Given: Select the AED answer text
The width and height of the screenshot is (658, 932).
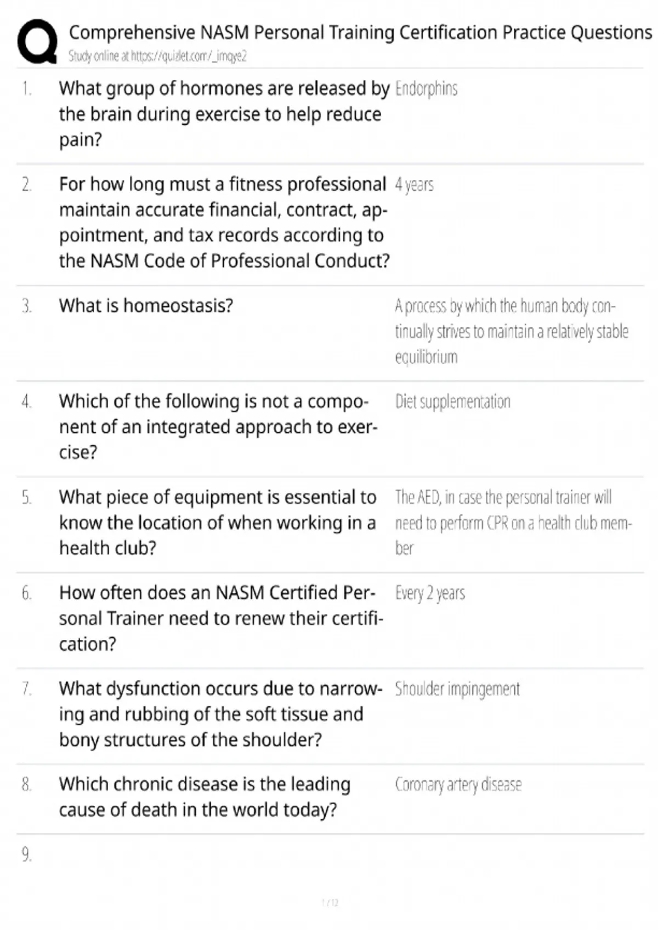Looking at the screenshot, I should click(x=513, y=522).
